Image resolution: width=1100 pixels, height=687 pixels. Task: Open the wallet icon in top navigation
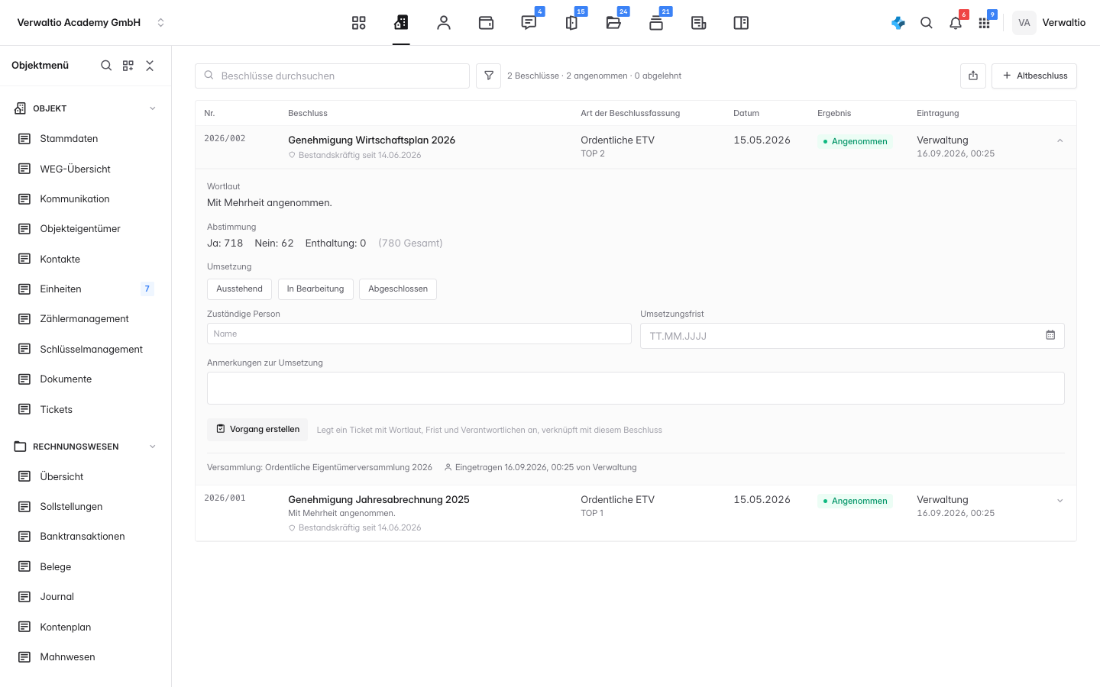tap(486, 23)
